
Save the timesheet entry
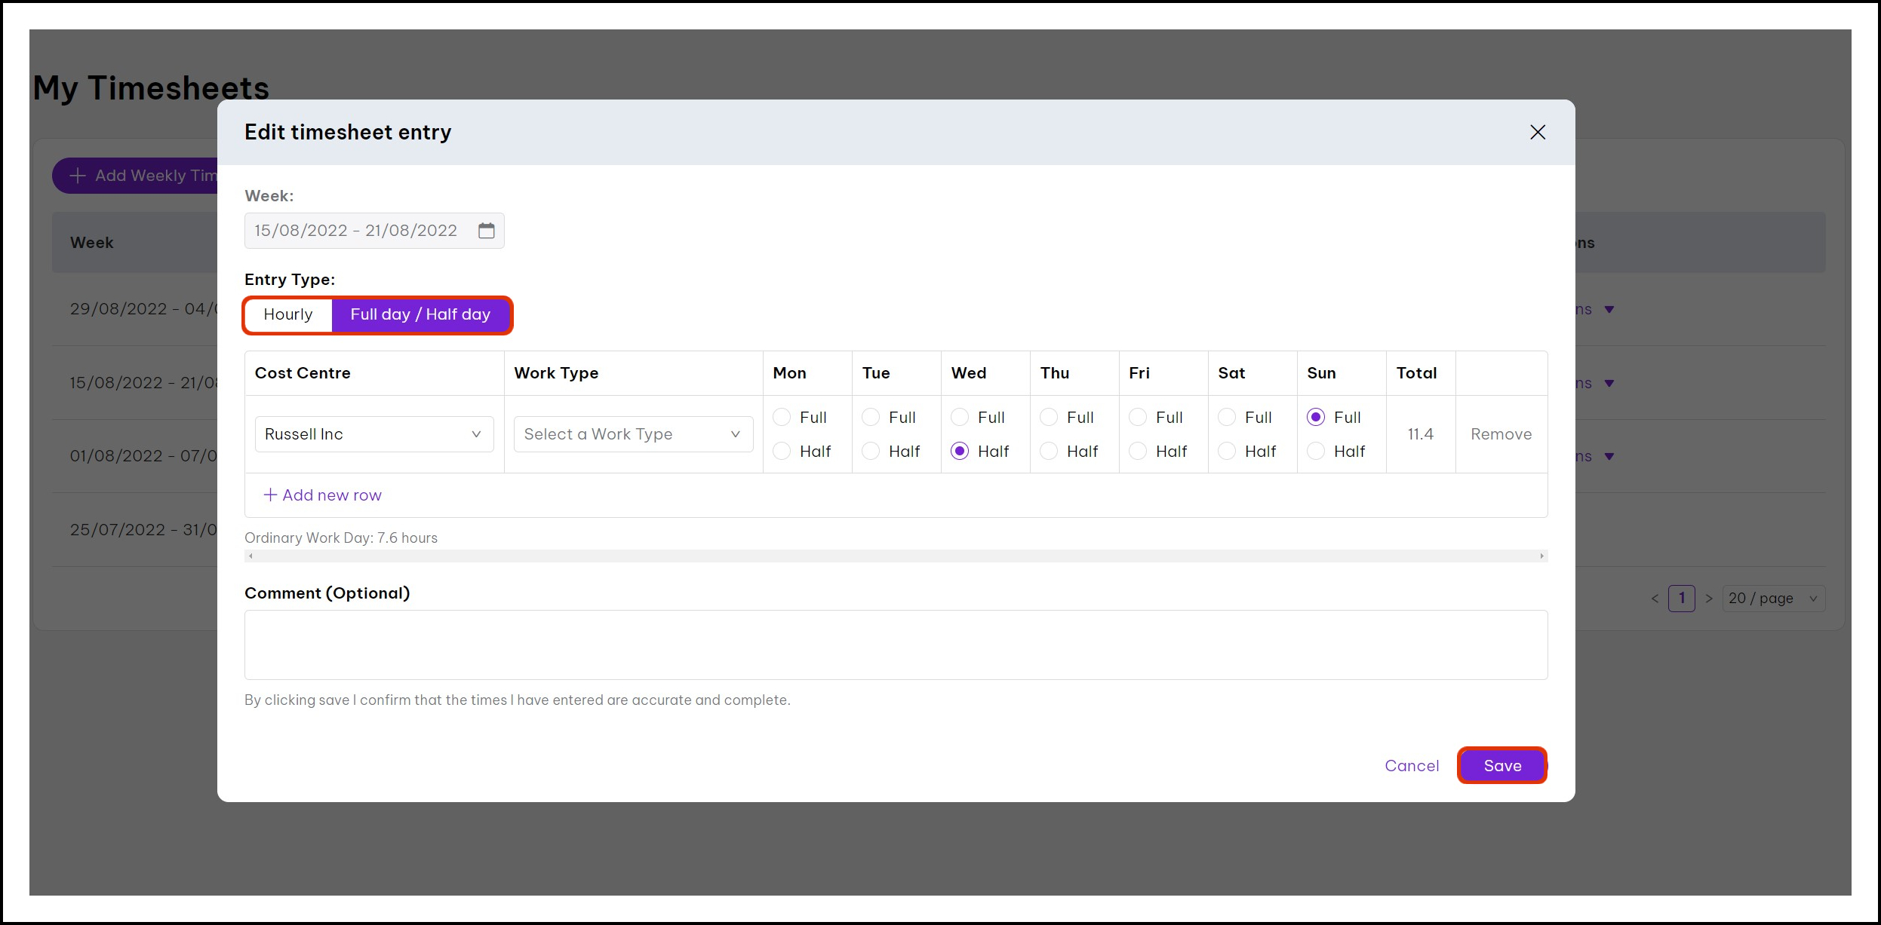1501,766
